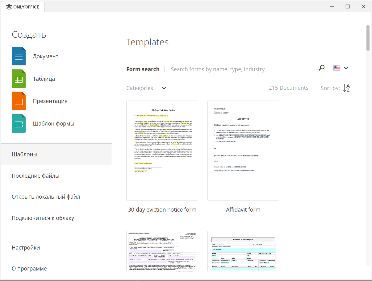Select Шаблоны in the sidebar
372x281 pixels.
[25, 154]
